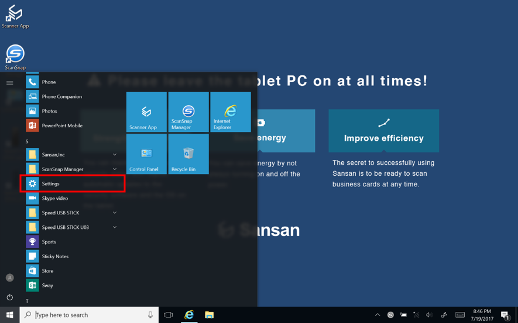518x323 pixels.
Task: Open Phone from the app list
Action: 72,82
